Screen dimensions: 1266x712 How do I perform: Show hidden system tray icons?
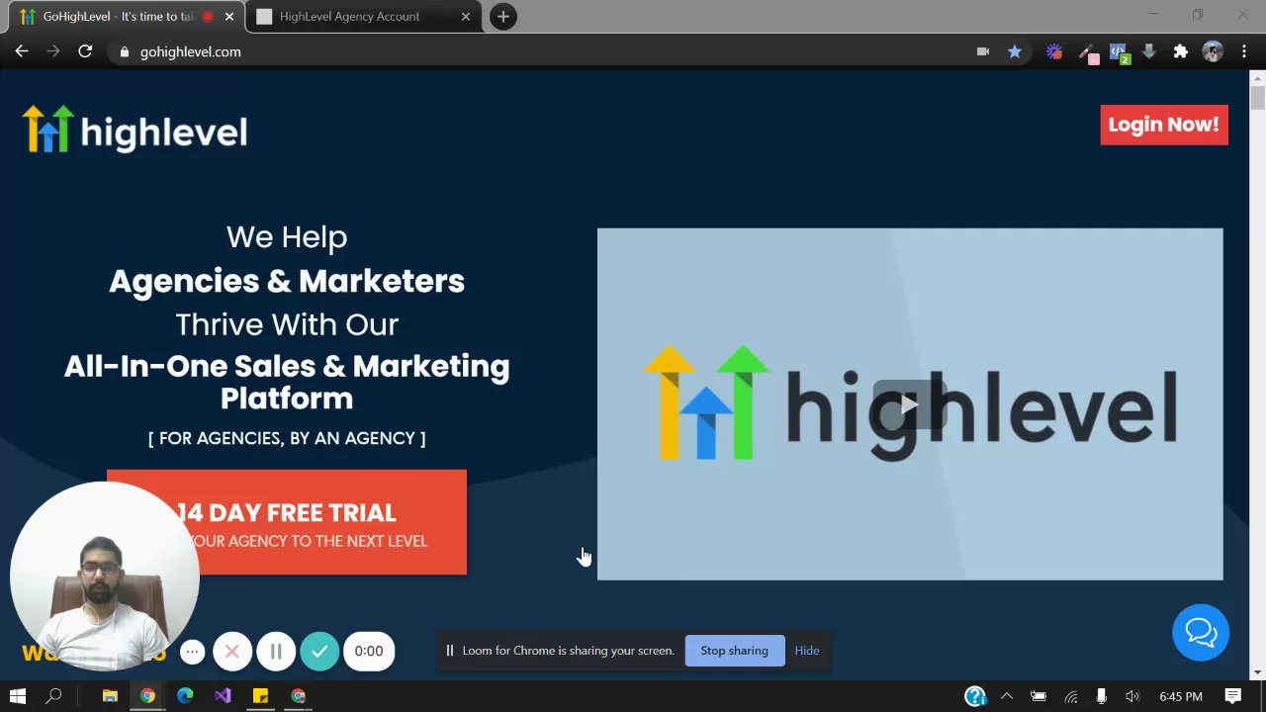click(x=1007, y=696)
